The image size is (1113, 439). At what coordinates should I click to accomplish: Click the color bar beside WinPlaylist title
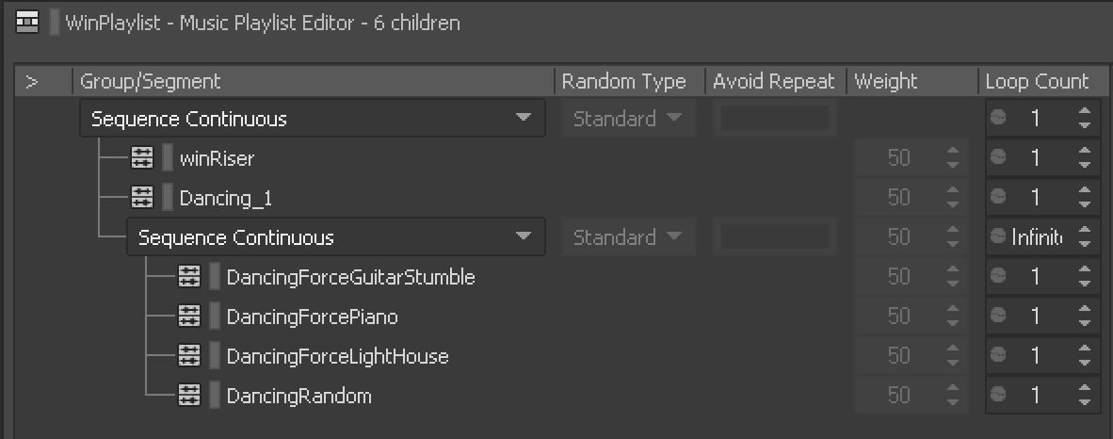[54, 22]
